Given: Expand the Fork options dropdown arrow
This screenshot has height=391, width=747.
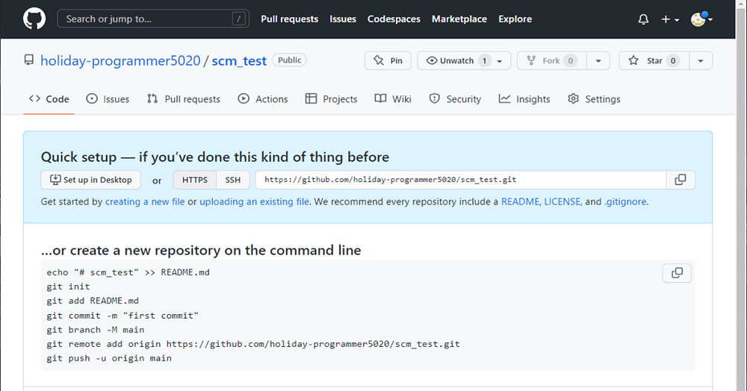Looking at the screenshot, I should click(598, 60).
